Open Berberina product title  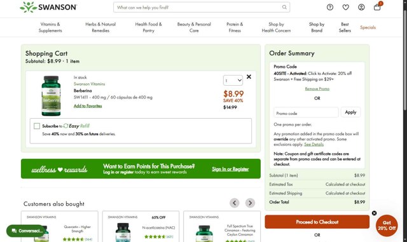tap(83, 91)
